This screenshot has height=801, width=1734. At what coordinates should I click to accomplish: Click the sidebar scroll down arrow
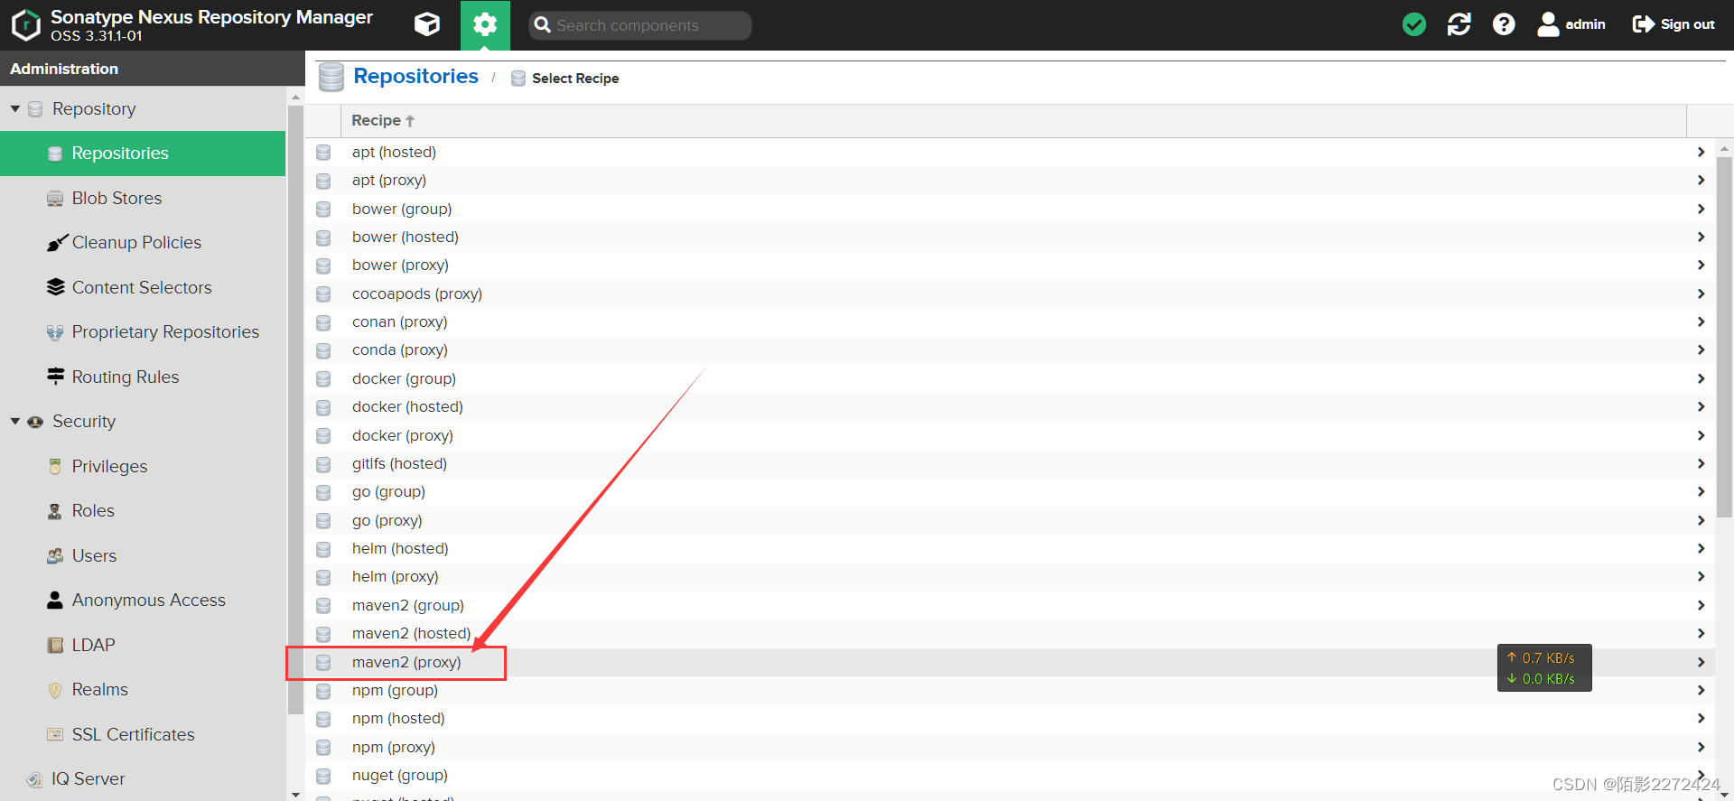[x=295, y=794]
